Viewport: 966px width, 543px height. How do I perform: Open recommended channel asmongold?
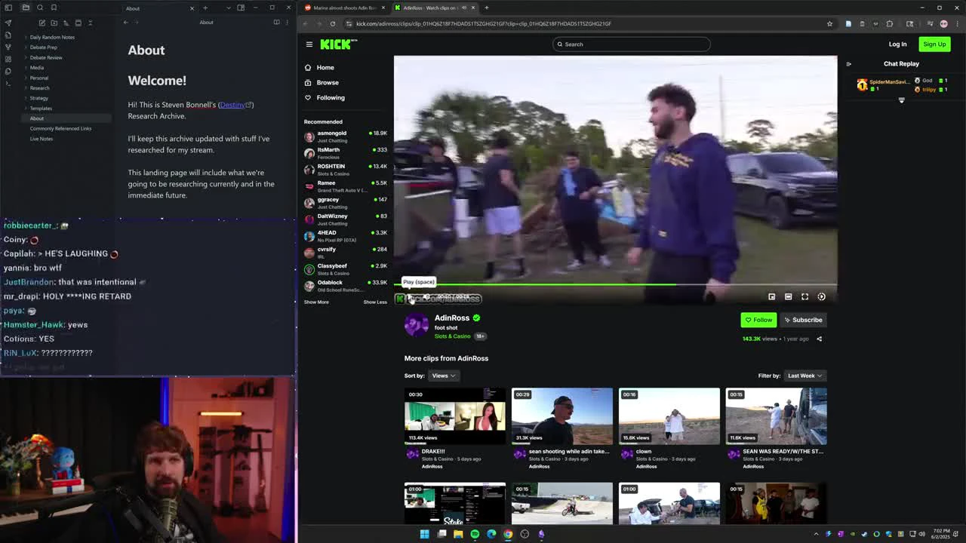(x=346, y=137)
